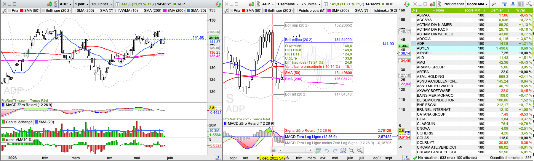Click bottom-right upload icon of daily chart
The image size is (534, 161).
click(x=218, y=158)
